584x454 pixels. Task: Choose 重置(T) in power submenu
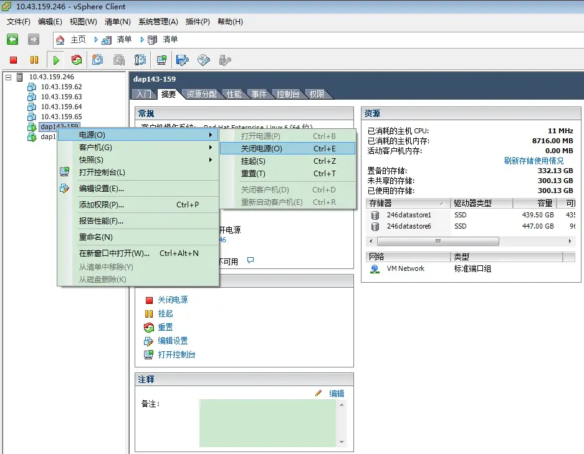tap(287, 173)
